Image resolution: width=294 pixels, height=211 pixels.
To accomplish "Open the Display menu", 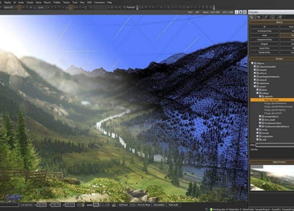I will pos(8,3).
